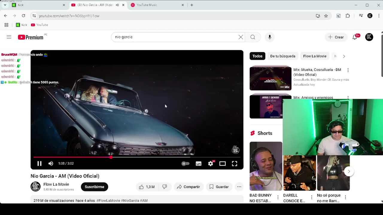The width and height of the screenshot is (383, 215).
Task: Open the extensions puzzle icon
Action: (348, 16)
